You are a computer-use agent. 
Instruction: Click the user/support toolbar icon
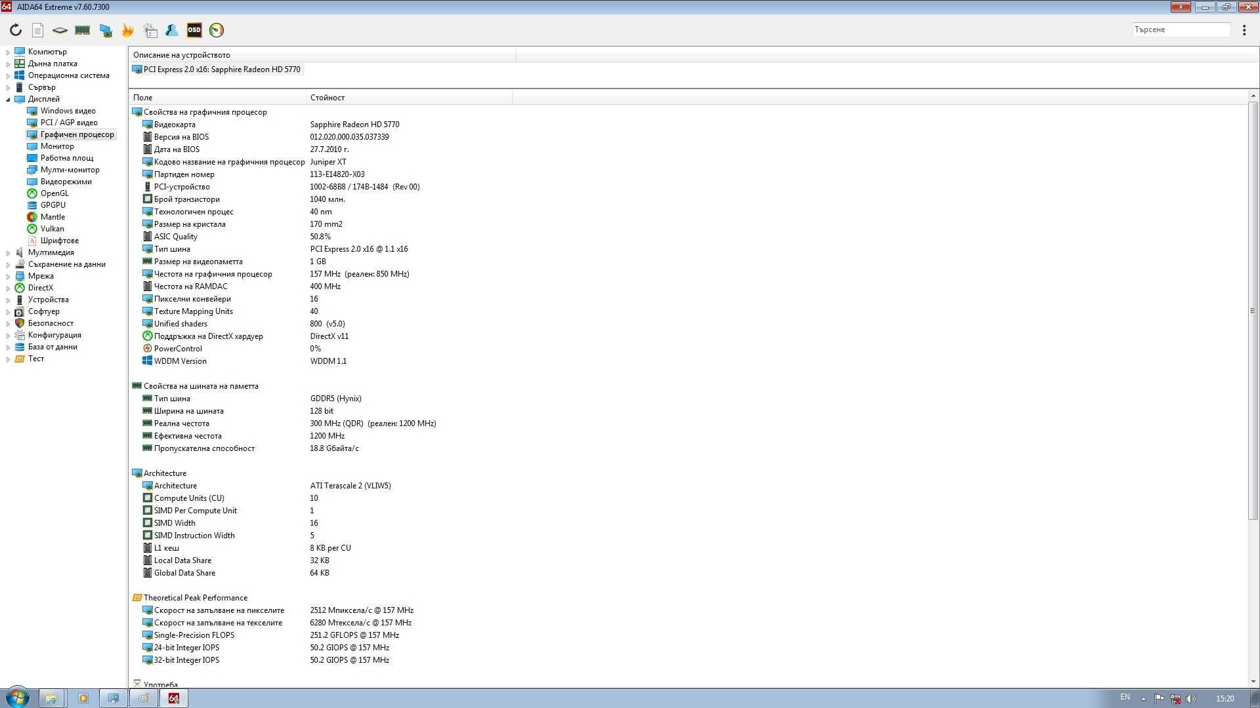[x=172, y=30]
